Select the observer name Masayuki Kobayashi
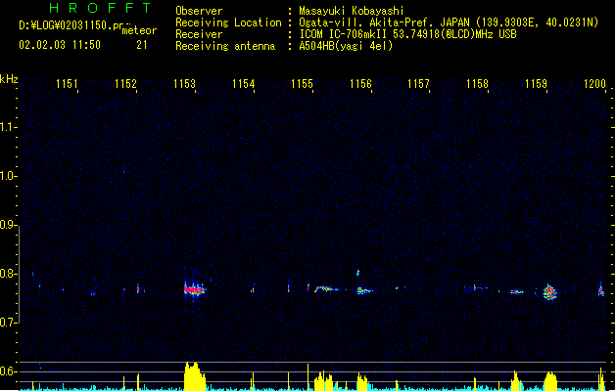Image resolution: width=616 pixels, height=391 pixels. tap(352, 11)
